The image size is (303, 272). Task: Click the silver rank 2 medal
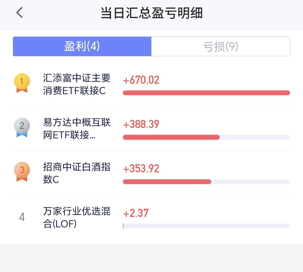(22, 127)
